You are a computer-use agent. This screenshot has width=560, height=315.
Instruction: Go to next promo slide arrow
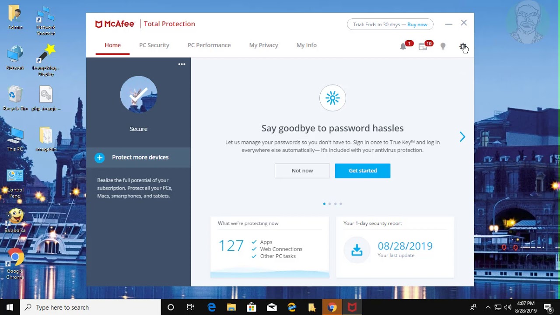point(462,137)
